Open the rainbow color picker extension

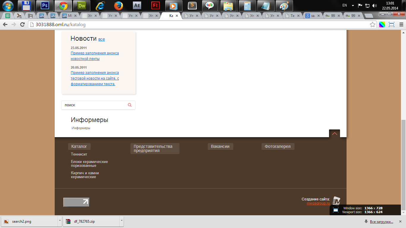point(382,25)
